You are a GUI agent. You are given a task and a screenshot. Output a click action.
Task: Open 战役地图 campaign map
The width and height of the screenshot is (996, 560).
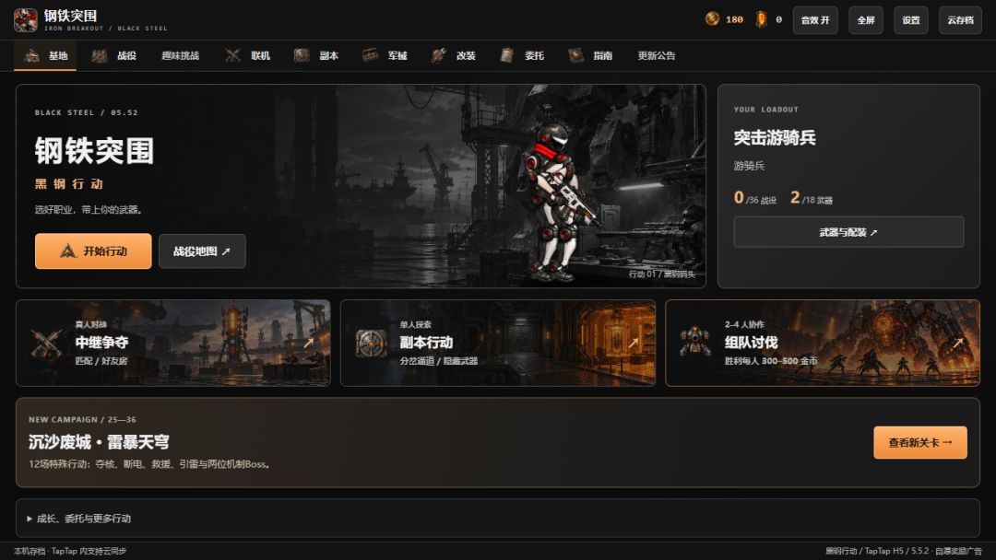(202, 251)
